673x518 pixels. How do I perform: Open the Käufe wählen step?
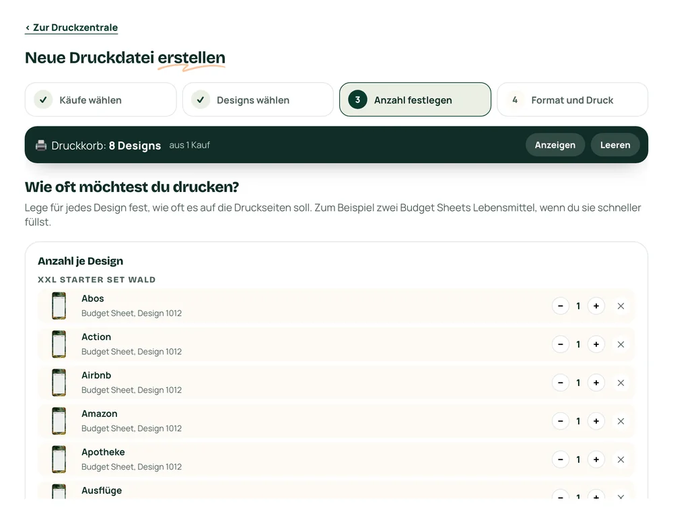pyautogui.click(x=100, y=100)
